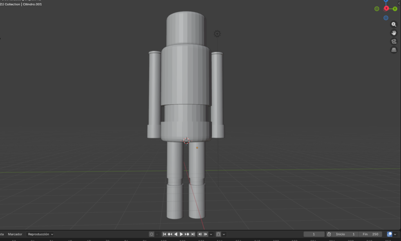The width and height of the screenshot is (401, 241).
Task: Jump to the last frame
Action: [x=193, y=234]
